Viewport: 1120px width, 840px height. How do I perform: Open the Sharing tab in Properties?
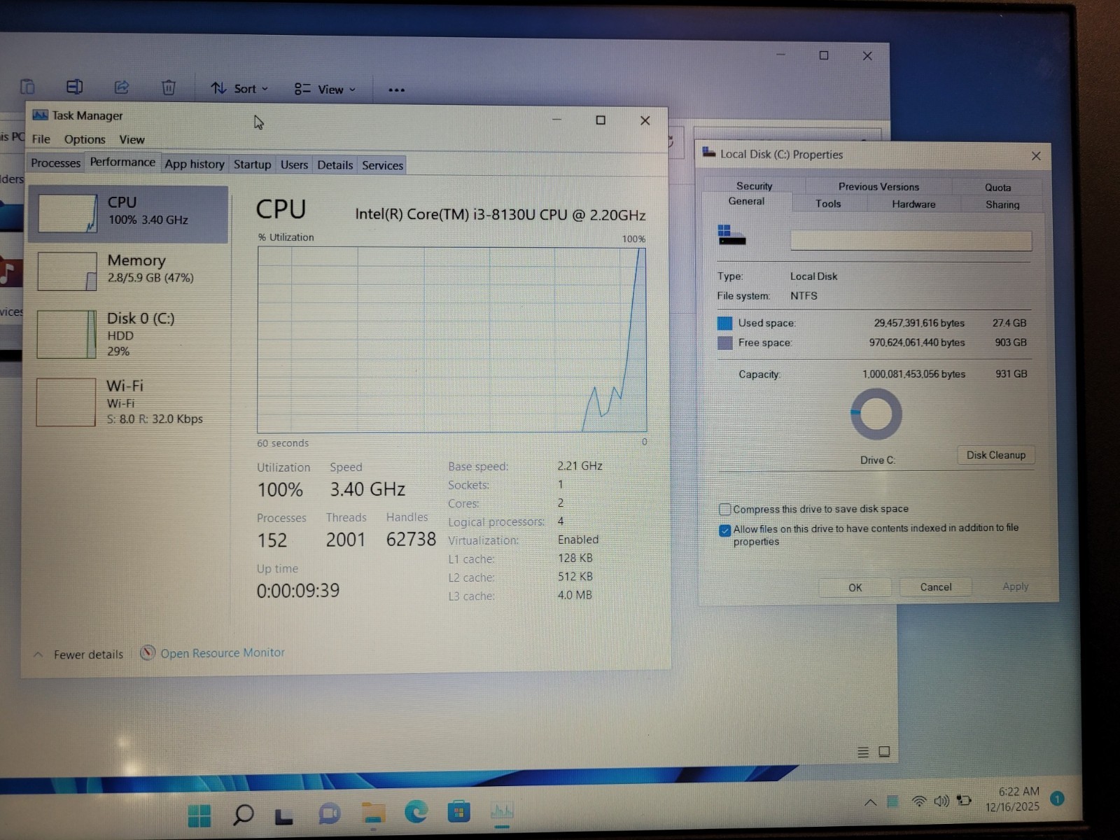pyautogui.click(x=1002, y=204)
